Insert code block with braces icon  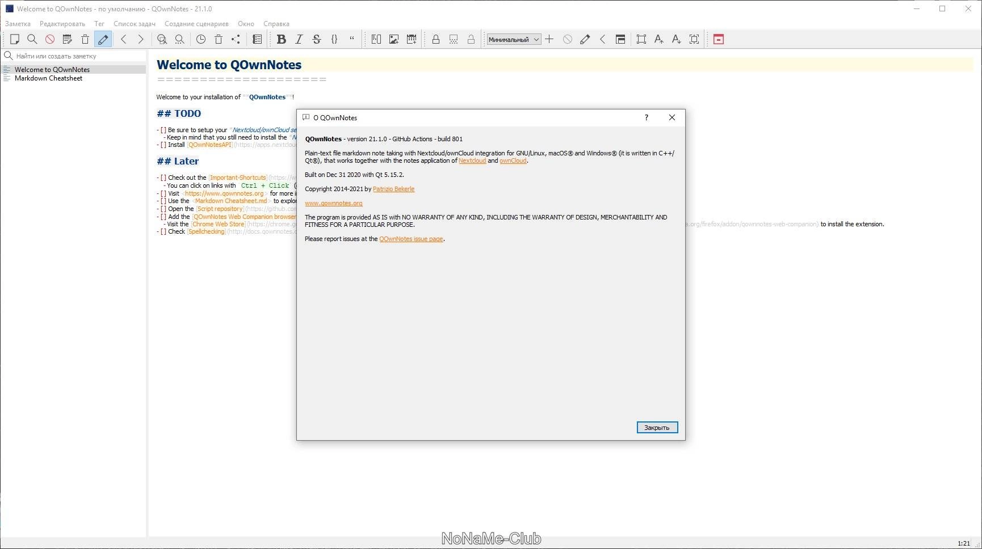click(334, 39)
